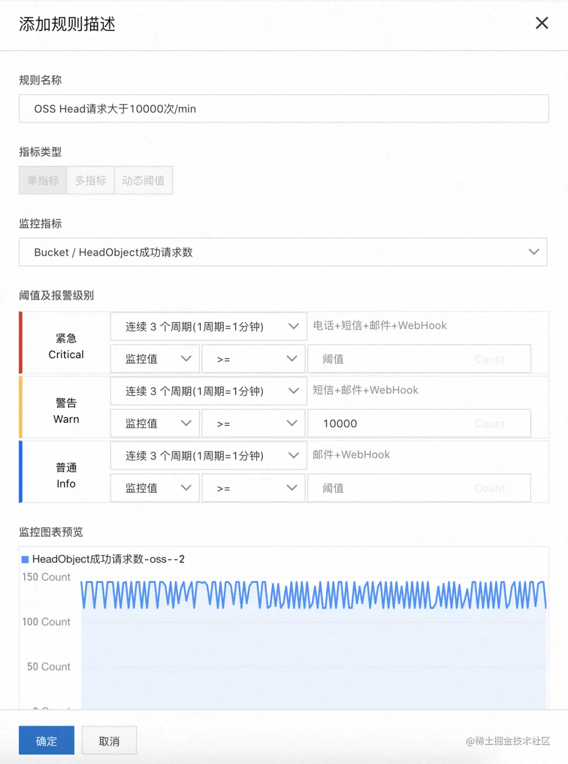Click the Warn threshold field showing 10000
This screenshot has height=764, width=568.
click(419, 423)
